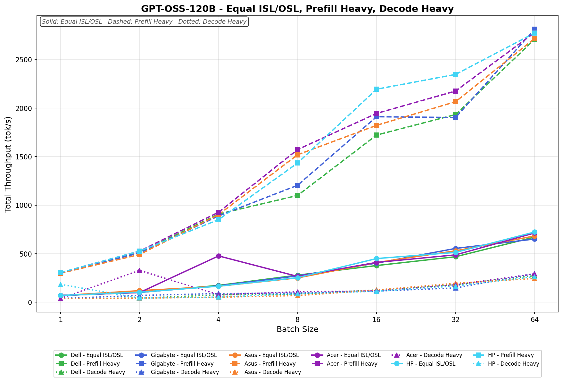The image size is (563, 382).
Task: Click the Acer - Decode Heavy legend marker
Action: click(397, 355)
